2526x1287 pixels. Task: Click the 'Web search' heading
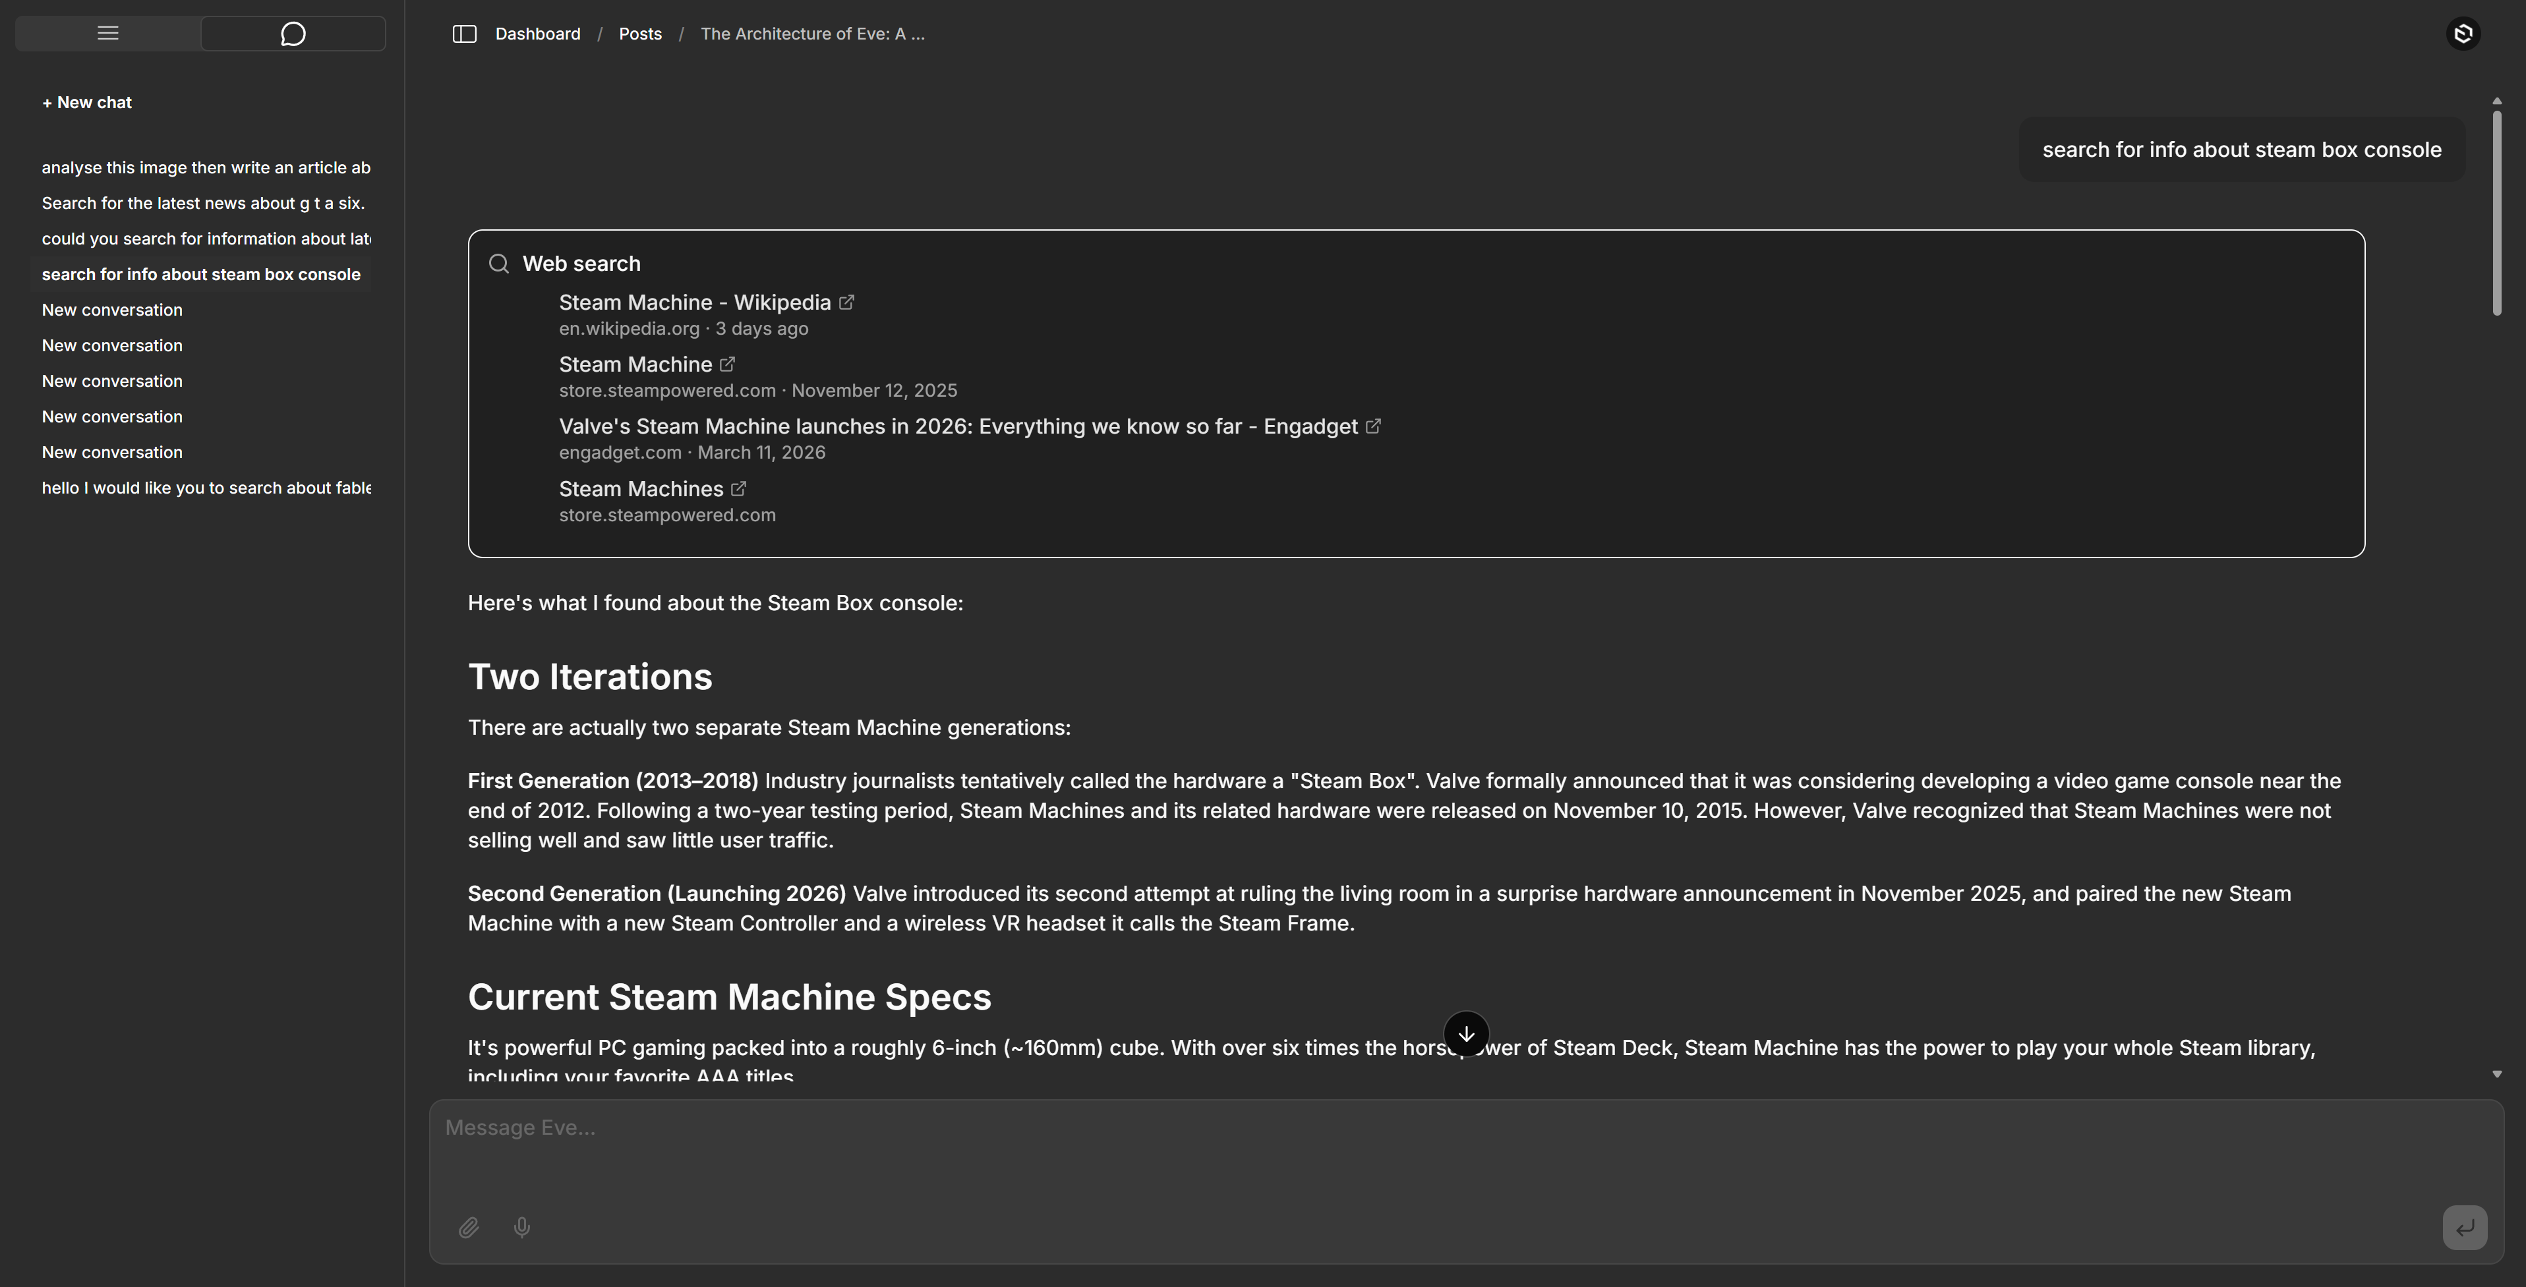[x=581, y=264]
